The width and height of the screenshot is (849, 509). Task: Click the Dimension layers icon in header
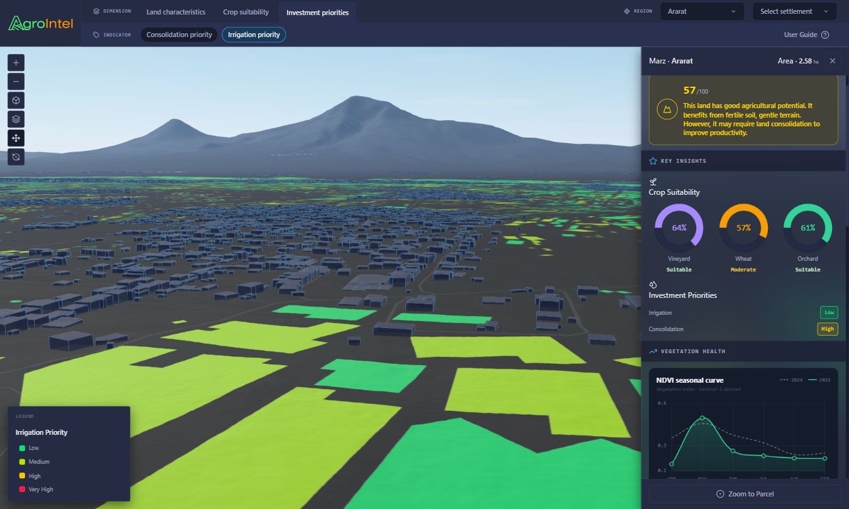pyautogui.click(x=96, y=11)
